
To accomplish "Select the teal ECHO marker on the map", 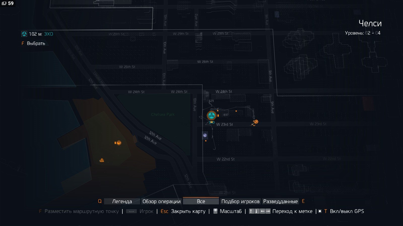I will point(212,116).
